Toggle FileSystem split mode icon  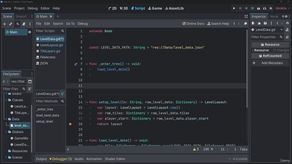tap(30, 82)
